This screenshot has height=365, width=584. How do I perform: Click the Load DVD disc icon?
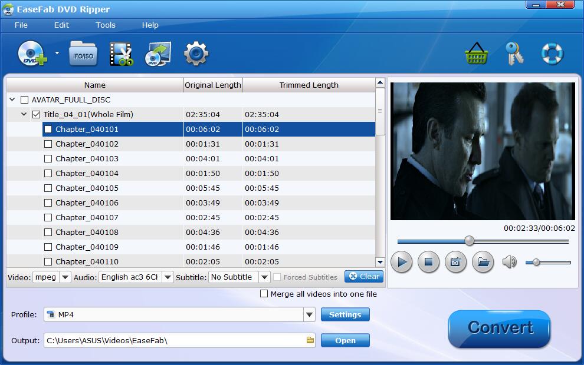point(32,54)
